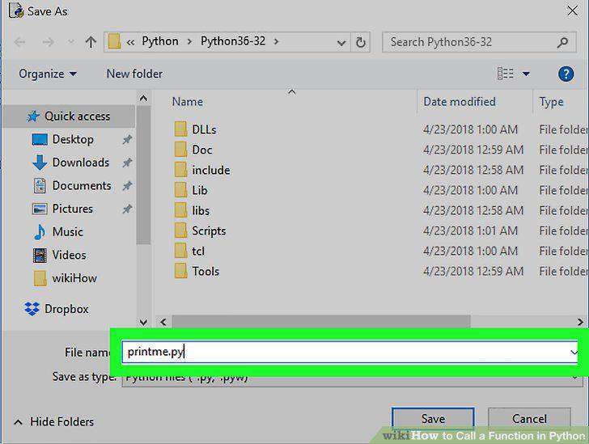Open help with the question mark icon
This screenshot has height=444, width=589.
tap(566, 74)
